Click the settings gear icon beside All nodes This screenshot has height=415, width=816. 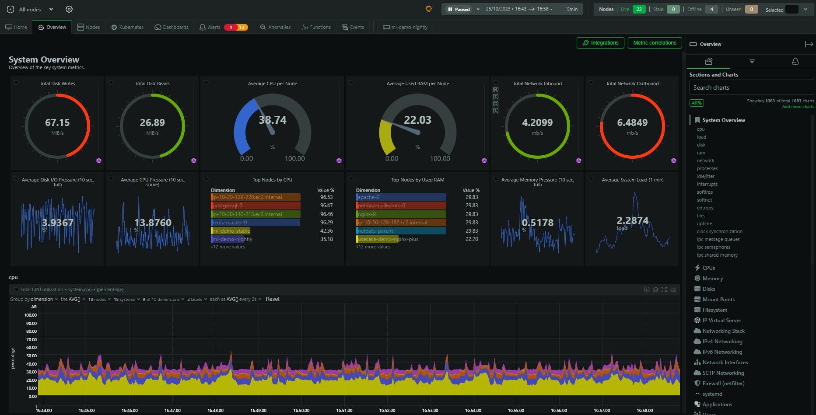pos(69,9)
